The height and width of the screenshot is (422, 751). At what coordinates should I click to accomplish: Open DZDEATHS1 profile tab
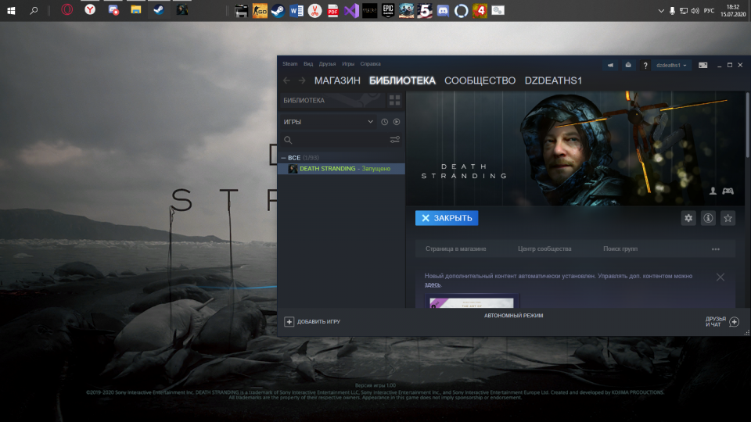[553, 80]
